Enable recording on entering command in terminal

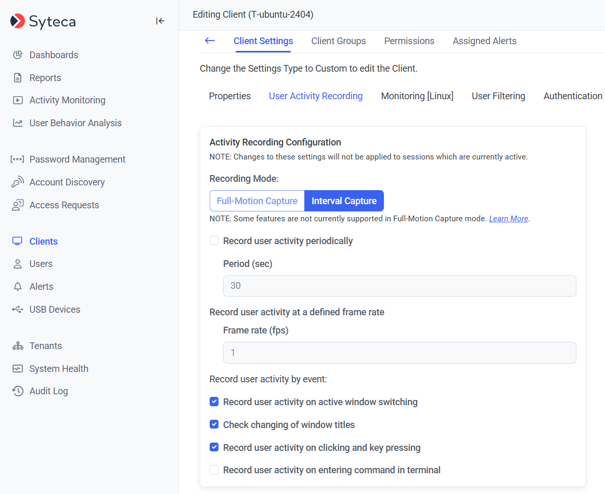[214, 470]
